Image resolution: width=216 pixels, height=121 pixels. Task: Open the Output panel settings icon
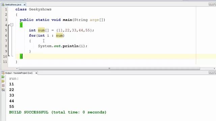(x=3, y=90)
